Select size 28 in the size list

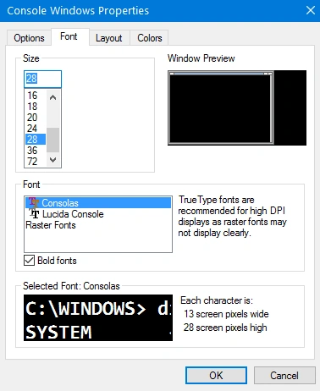click(36, 140)
